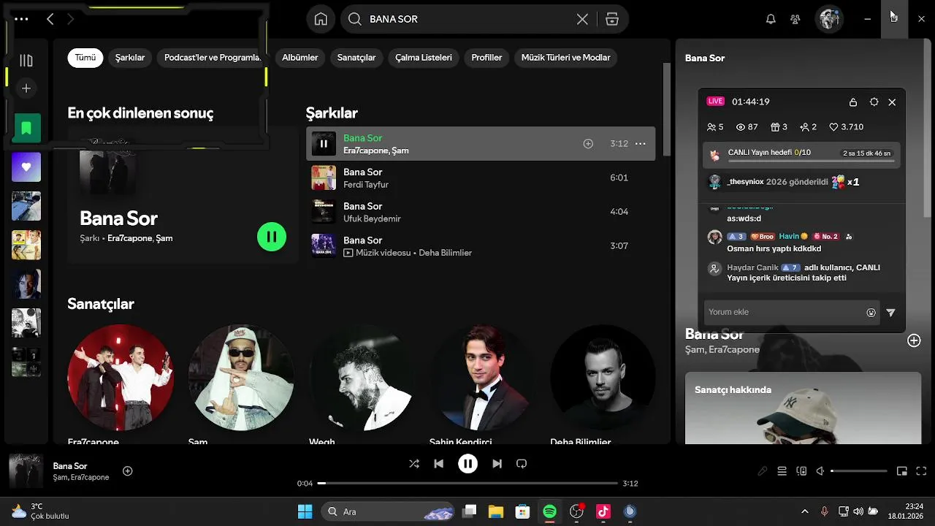Select the Çalma Listeleri filter
935x526 pixels.
[x=424, y=58]
